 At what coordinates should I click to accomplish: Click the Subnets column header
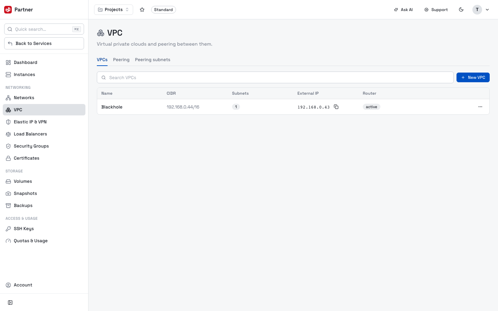point(240,93)
